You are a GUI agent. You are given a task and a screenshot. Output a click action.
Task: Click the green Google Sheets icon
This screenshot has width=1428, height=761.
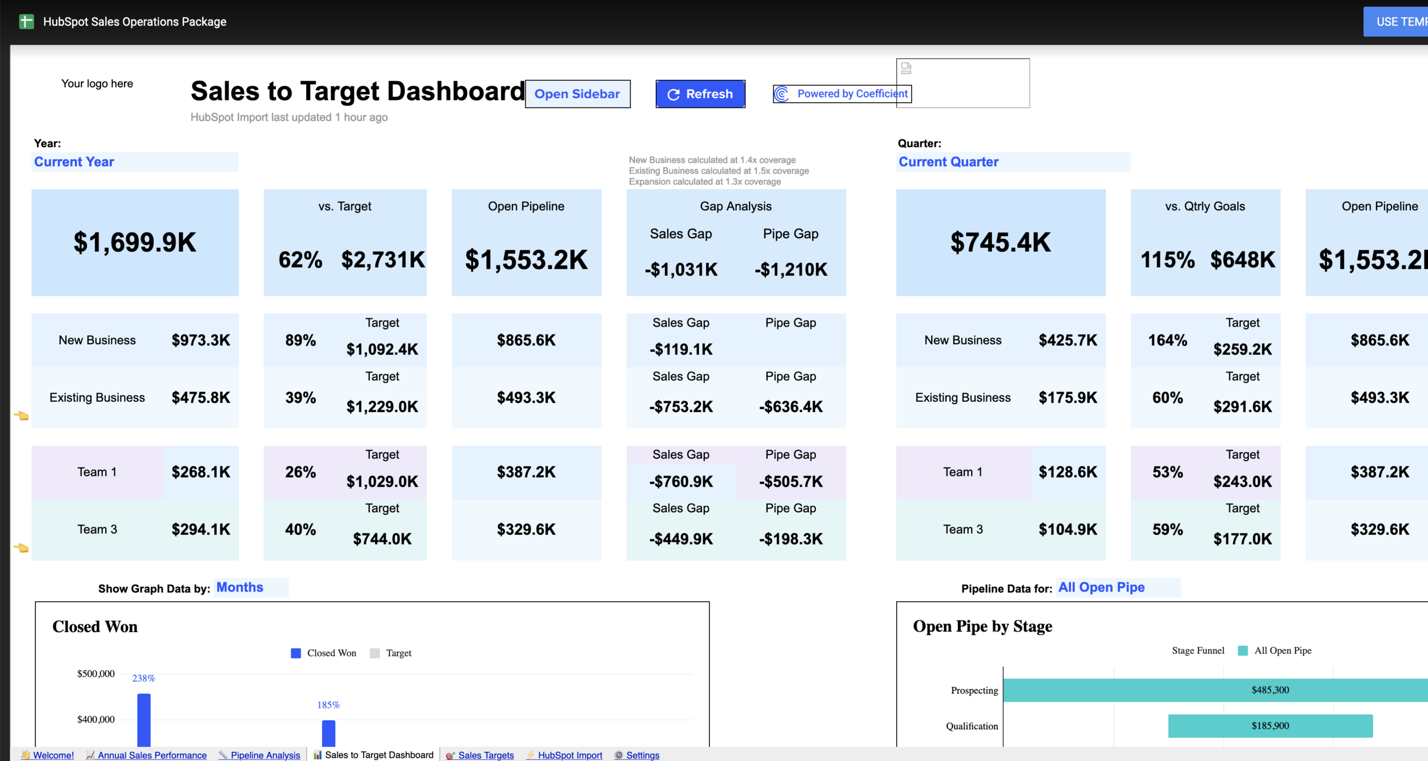point(26,22)
